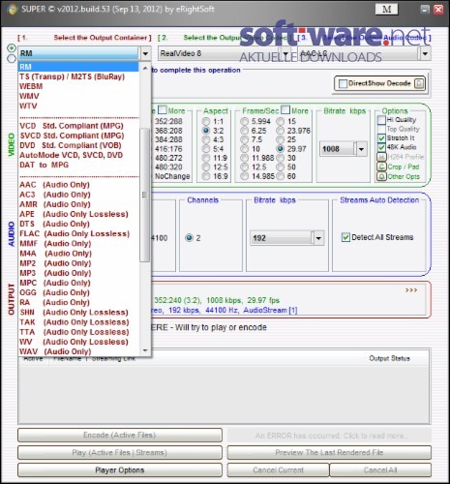450x484 pixels.
Task: Select the top radio button left of container
Action: (12, 48)
